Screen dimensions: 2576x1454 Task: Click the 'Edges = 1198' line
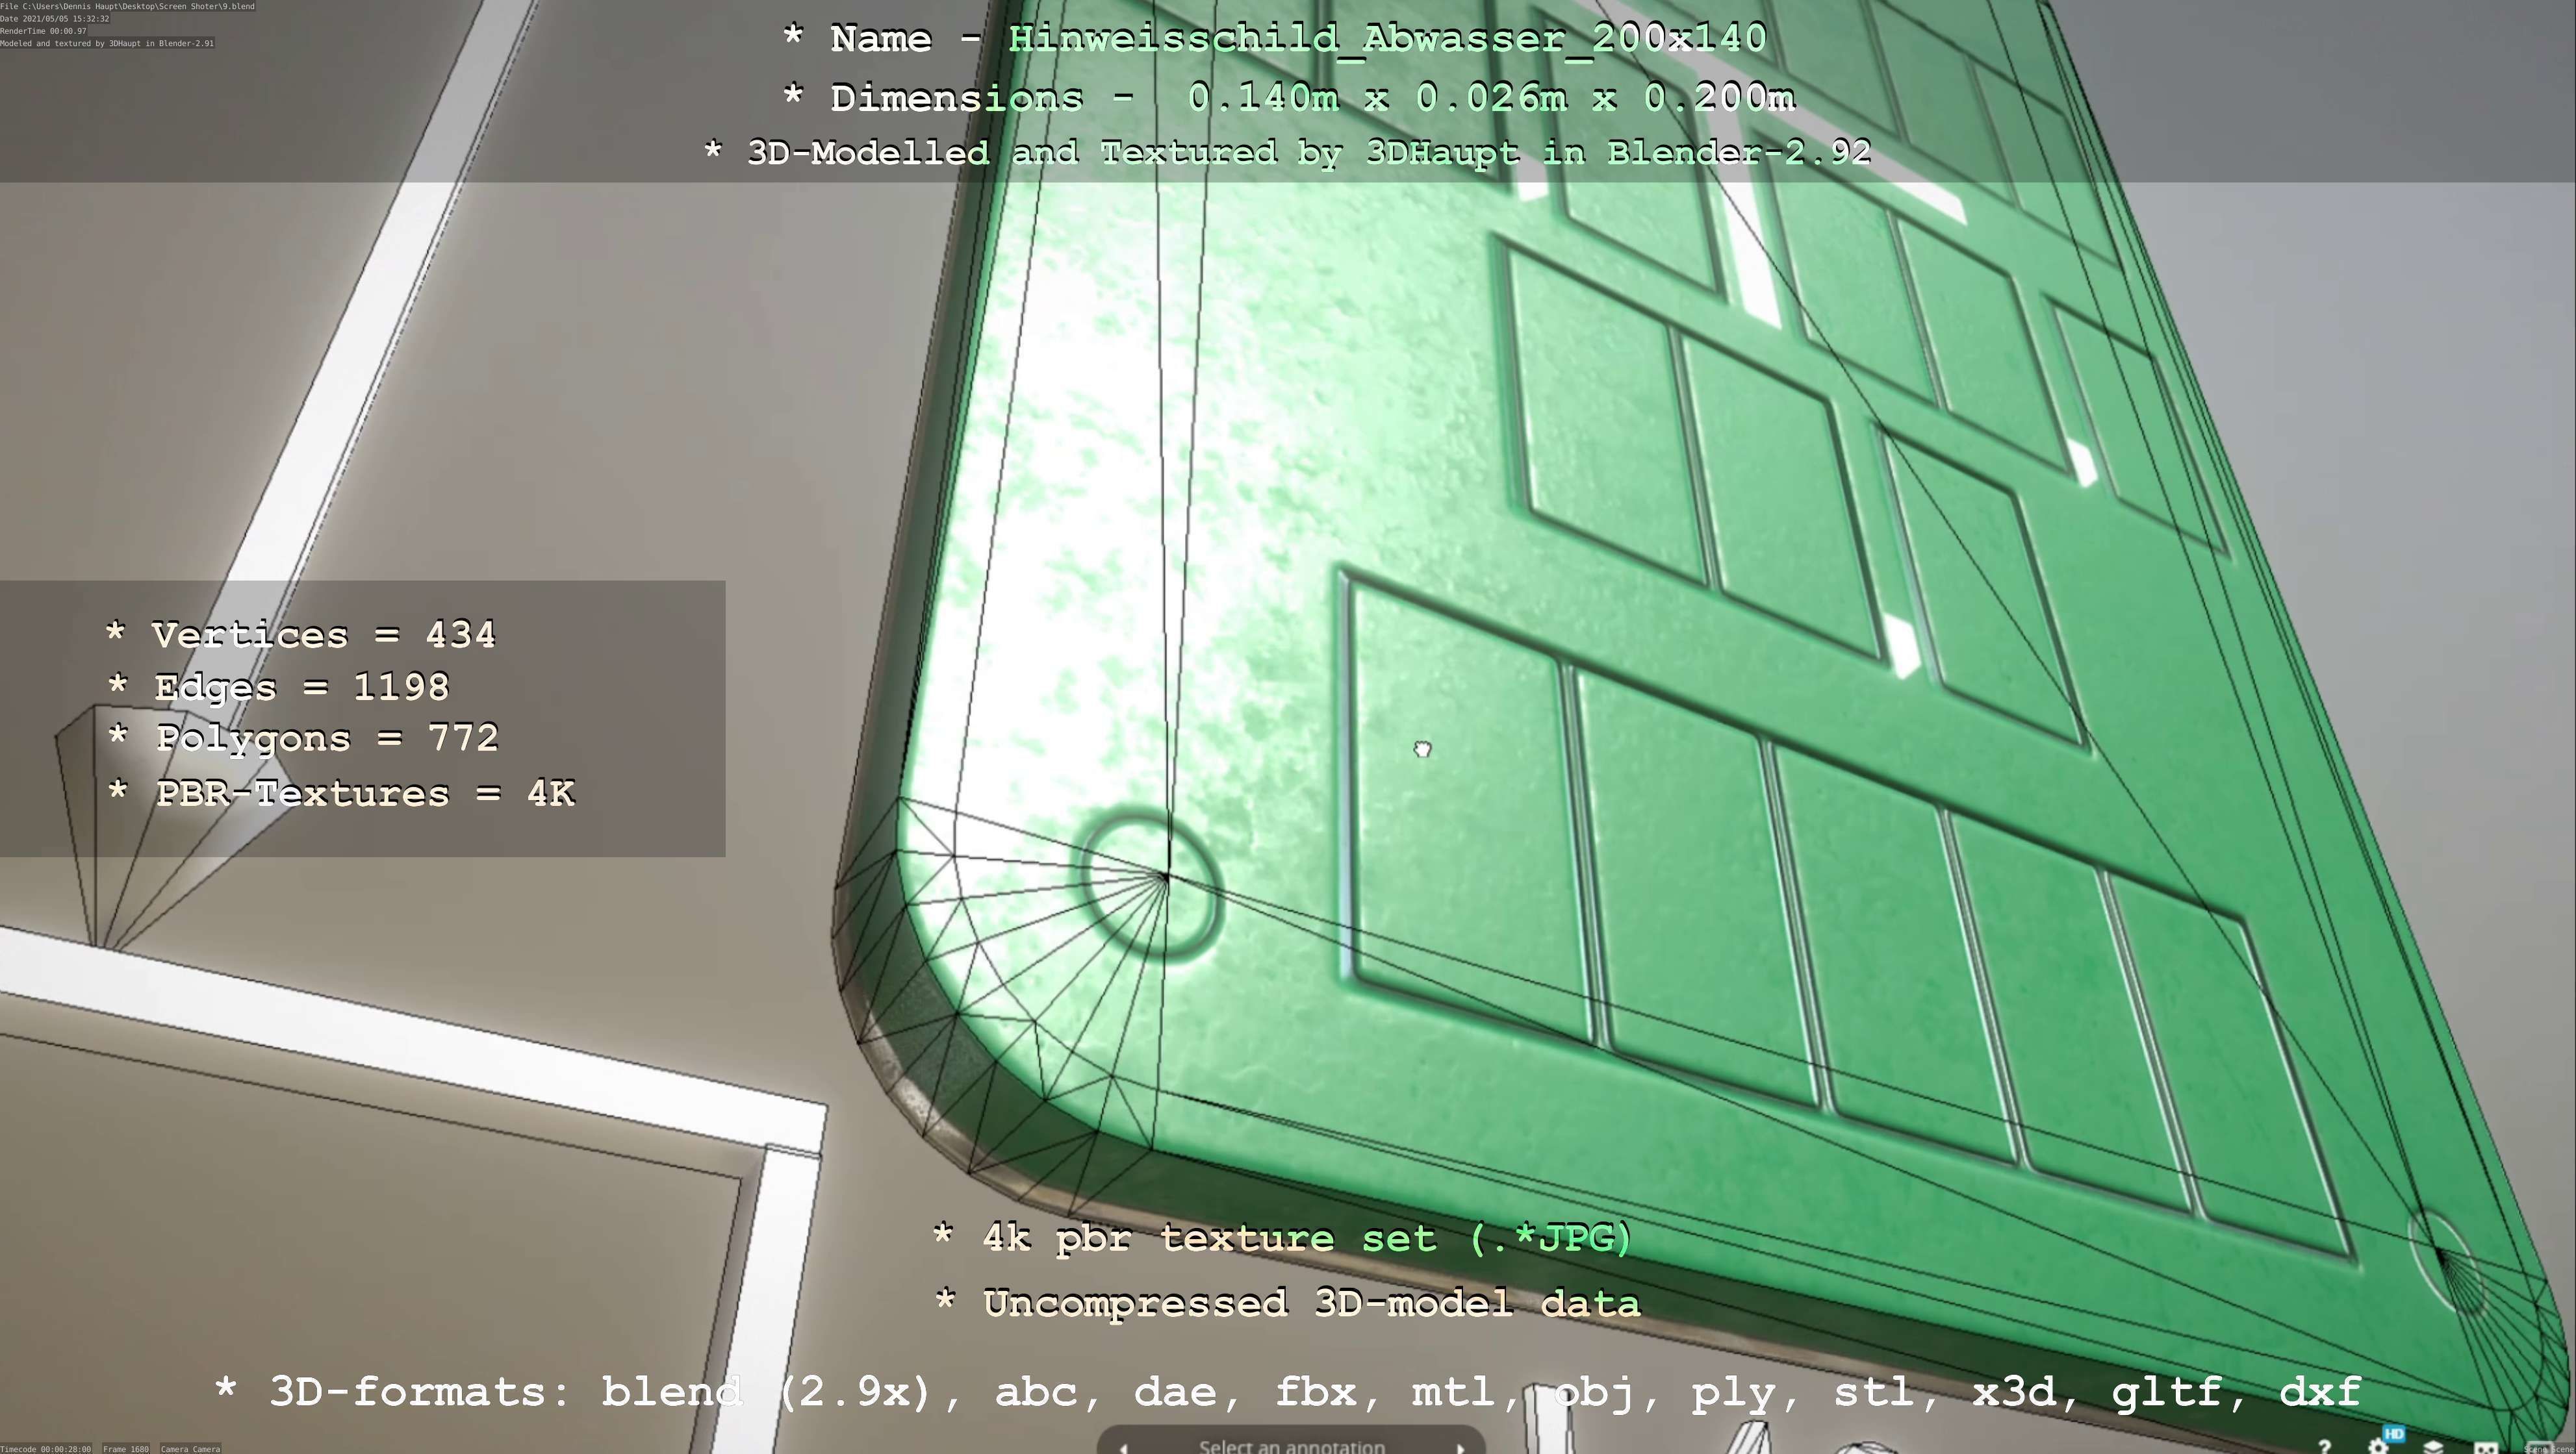tap(278, 688)
